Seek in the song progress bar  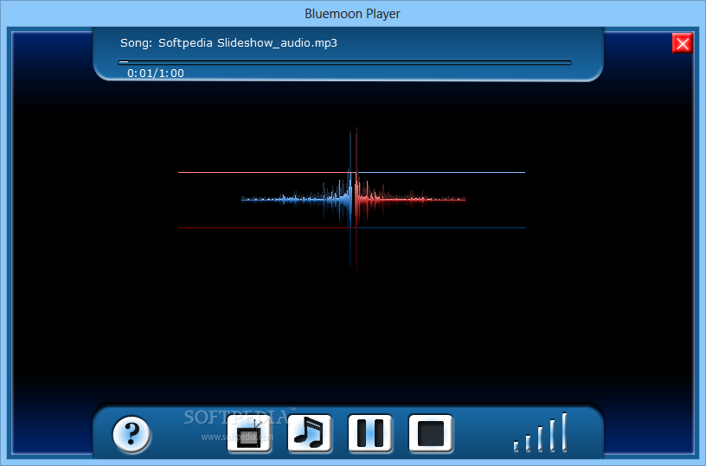click(345, 61)
